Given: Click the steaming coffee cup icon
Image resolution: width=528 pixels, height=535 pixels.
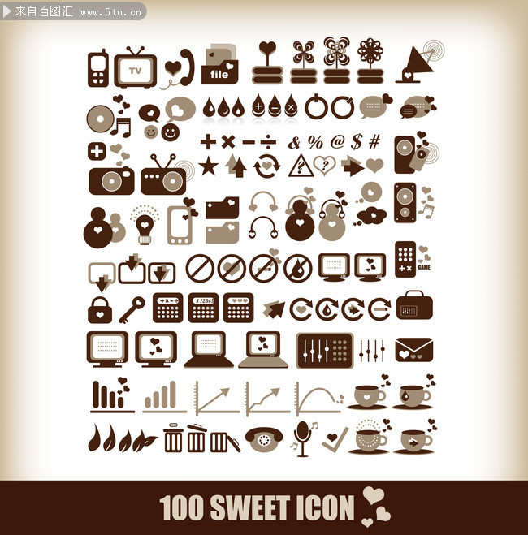Looking at the screenshot, I should pos(370,437).
